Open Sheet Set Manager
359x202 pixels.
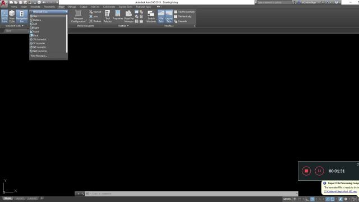tap(128, 16)
